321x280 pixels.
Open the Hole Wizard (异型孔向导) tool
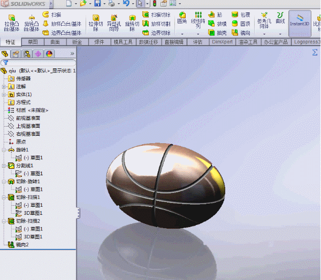[x=114, y=23]
